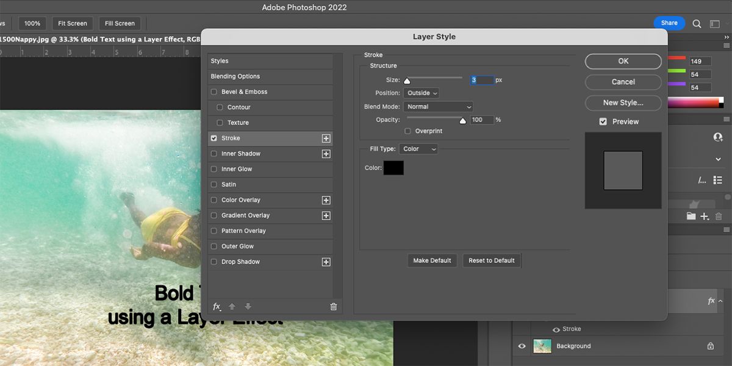Image resolution: width=732 pixels, height=366 pixels.
Task: Click Cancel in Layer Style dialog
Action: point(623,82)
